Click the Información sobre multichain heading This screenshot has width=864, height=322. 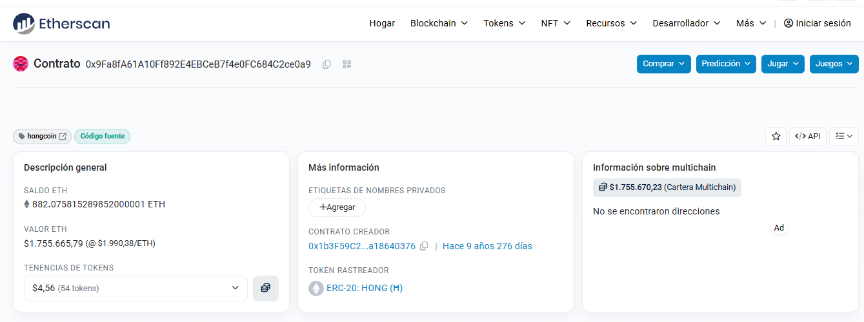pyautogui.click(x=654, y=167)
